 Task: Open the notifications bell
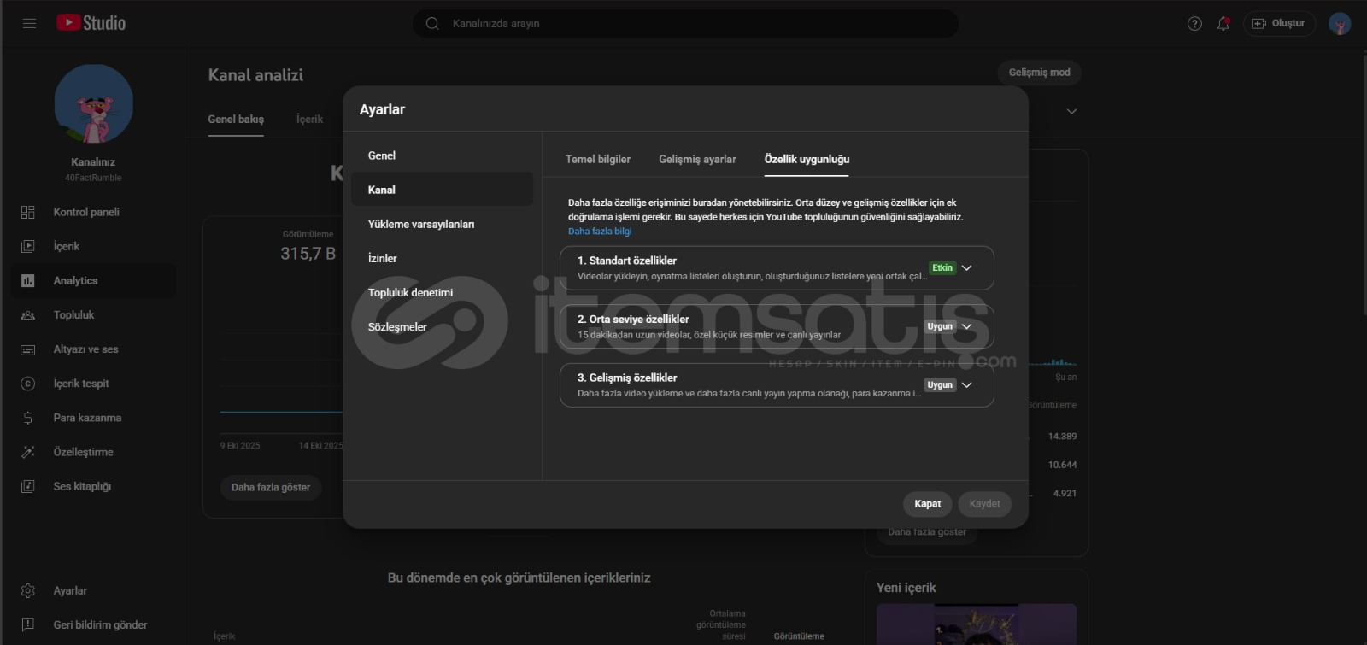[x=1223, y=24]
